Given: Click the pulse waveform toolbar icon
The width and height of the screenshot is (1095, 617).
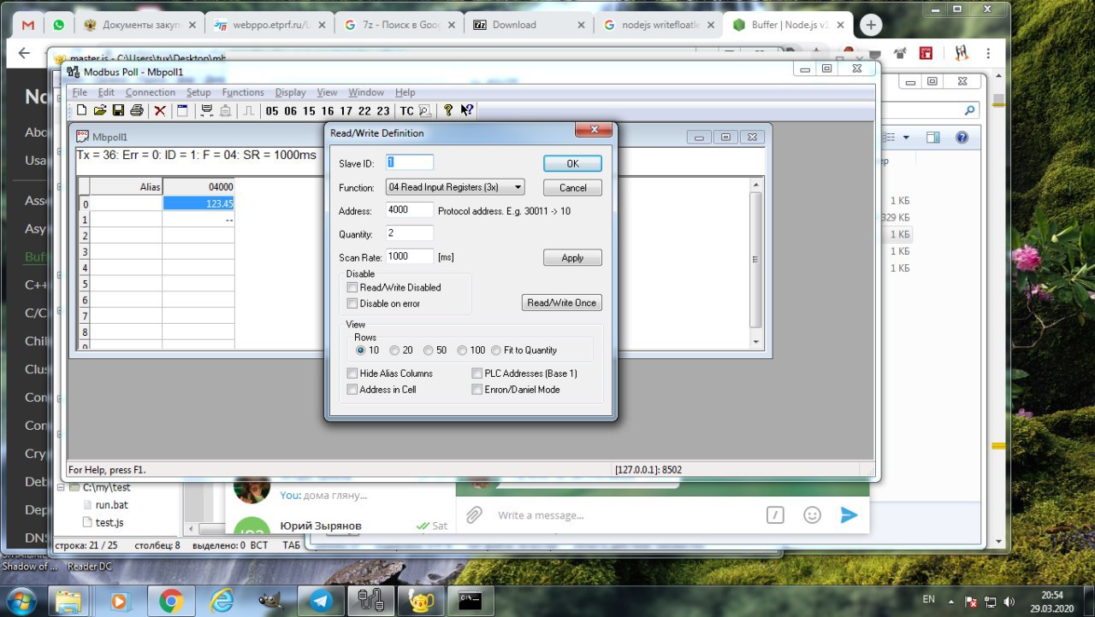Looking at the screenshot, I should click(249, 110).
